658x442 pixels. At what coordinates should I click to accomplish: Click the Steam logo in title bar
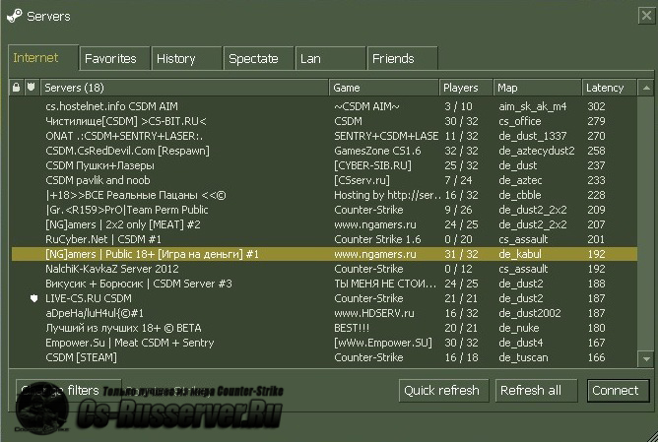coord(14,17)
